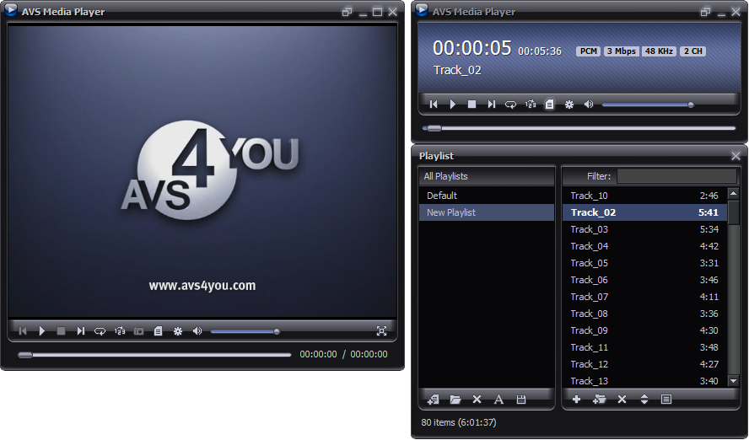The width and height of the screenshot is (749, 440).
Task: Open Settings in the video player window
Action: coord(178,330)
